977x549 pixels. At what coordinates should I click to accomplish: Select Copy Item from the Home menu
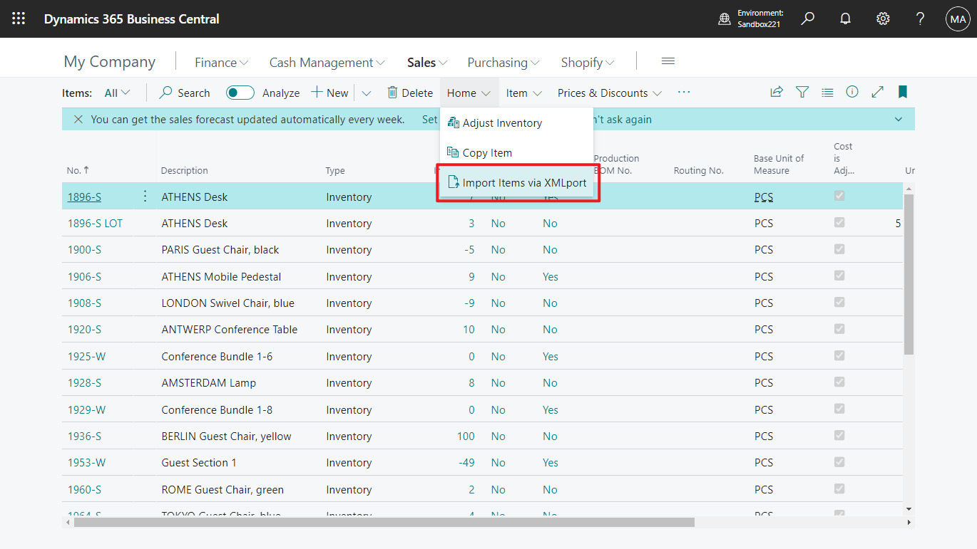(x=487, y=152)
